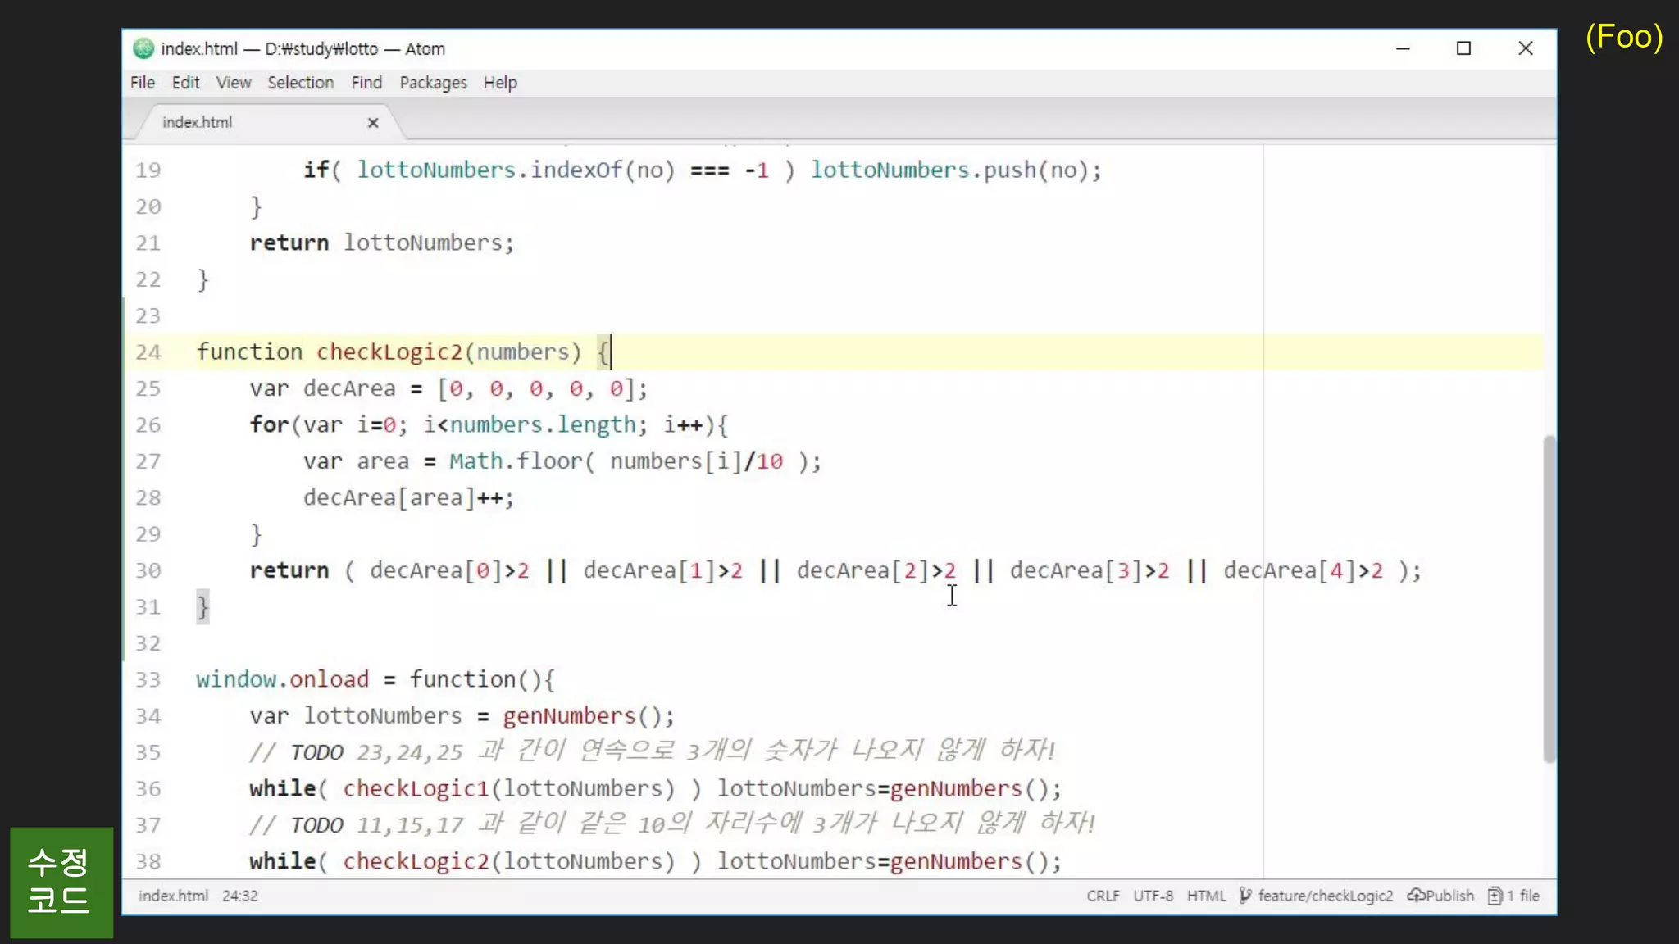
Task: Open the Help menu
Action: point(499,83)
